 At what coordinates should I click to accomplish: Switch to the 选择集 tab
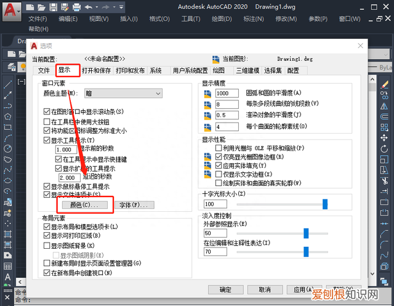273,71
